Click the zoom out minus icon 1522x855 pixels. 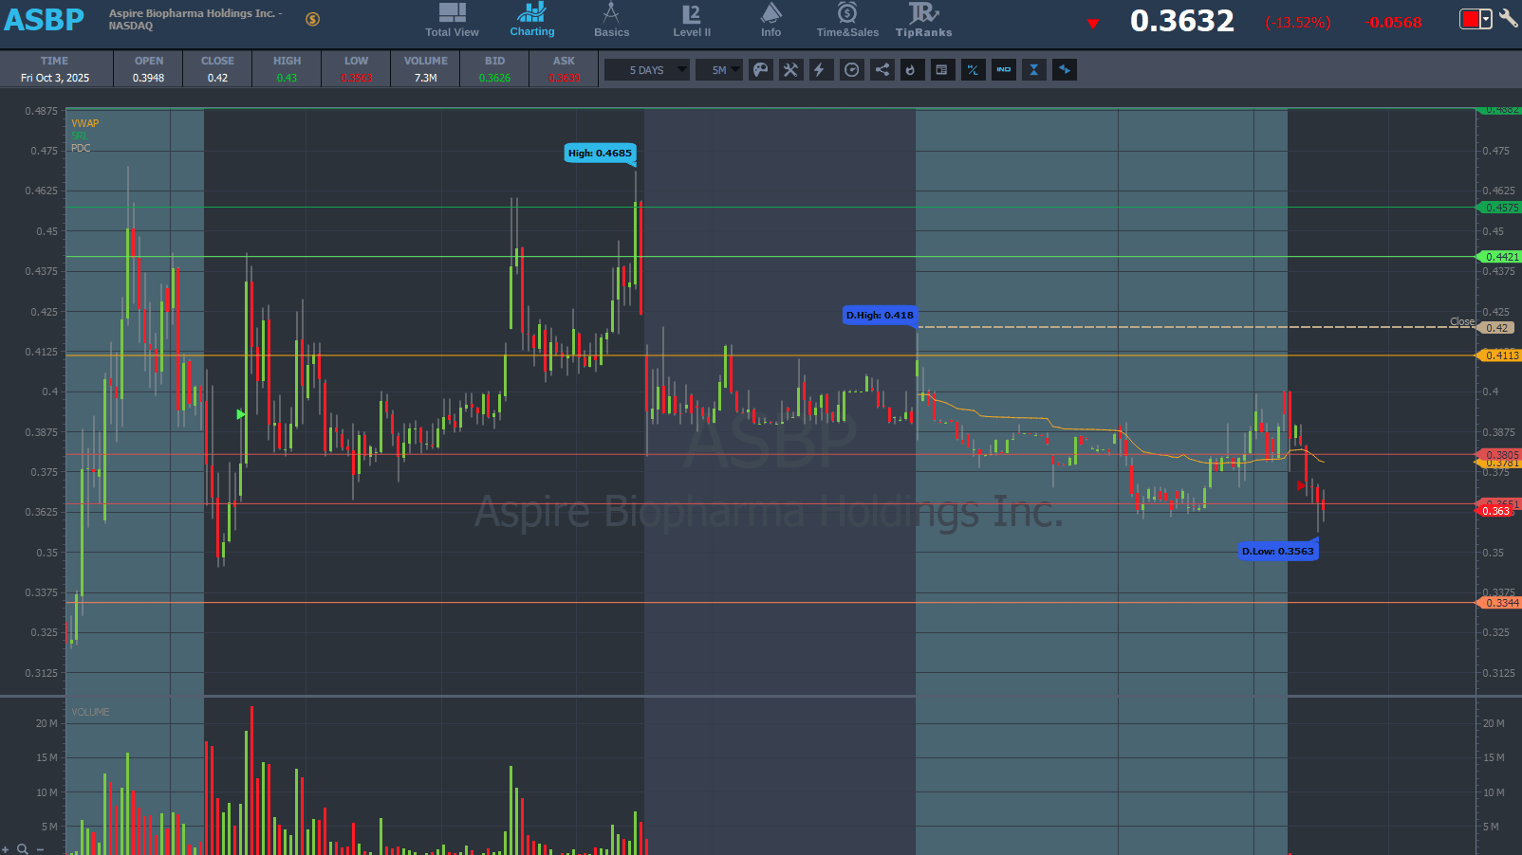pyautogui.click(x=40, y=849)
